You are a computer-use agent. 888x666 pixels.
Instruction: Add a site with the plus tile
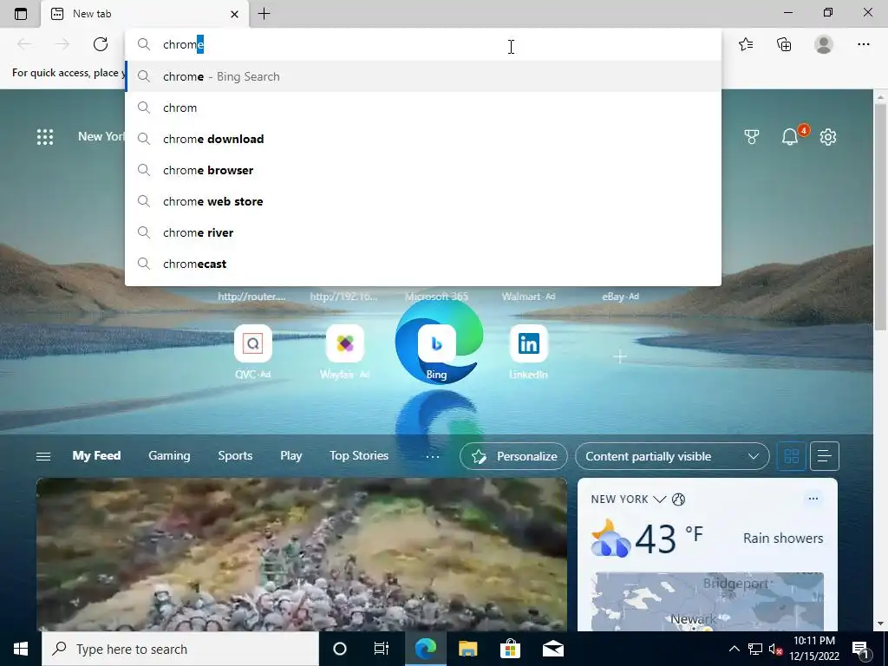coord(620,356)
